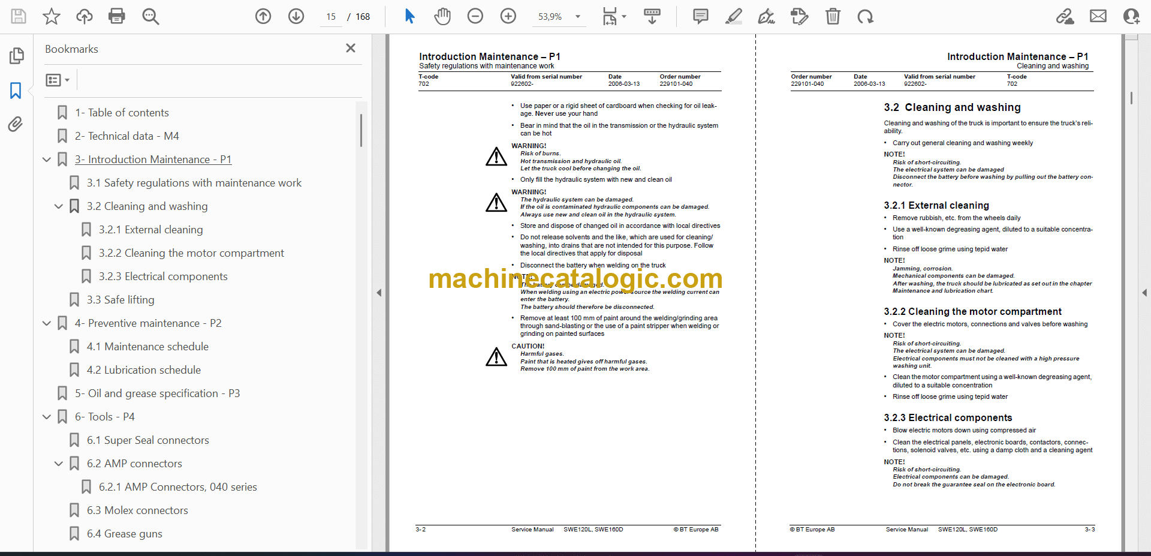The width and height of the screenshot is (1151, 556).
Task: Open bookmark 6.3 Molex connectors
Action: click(137, 510)
